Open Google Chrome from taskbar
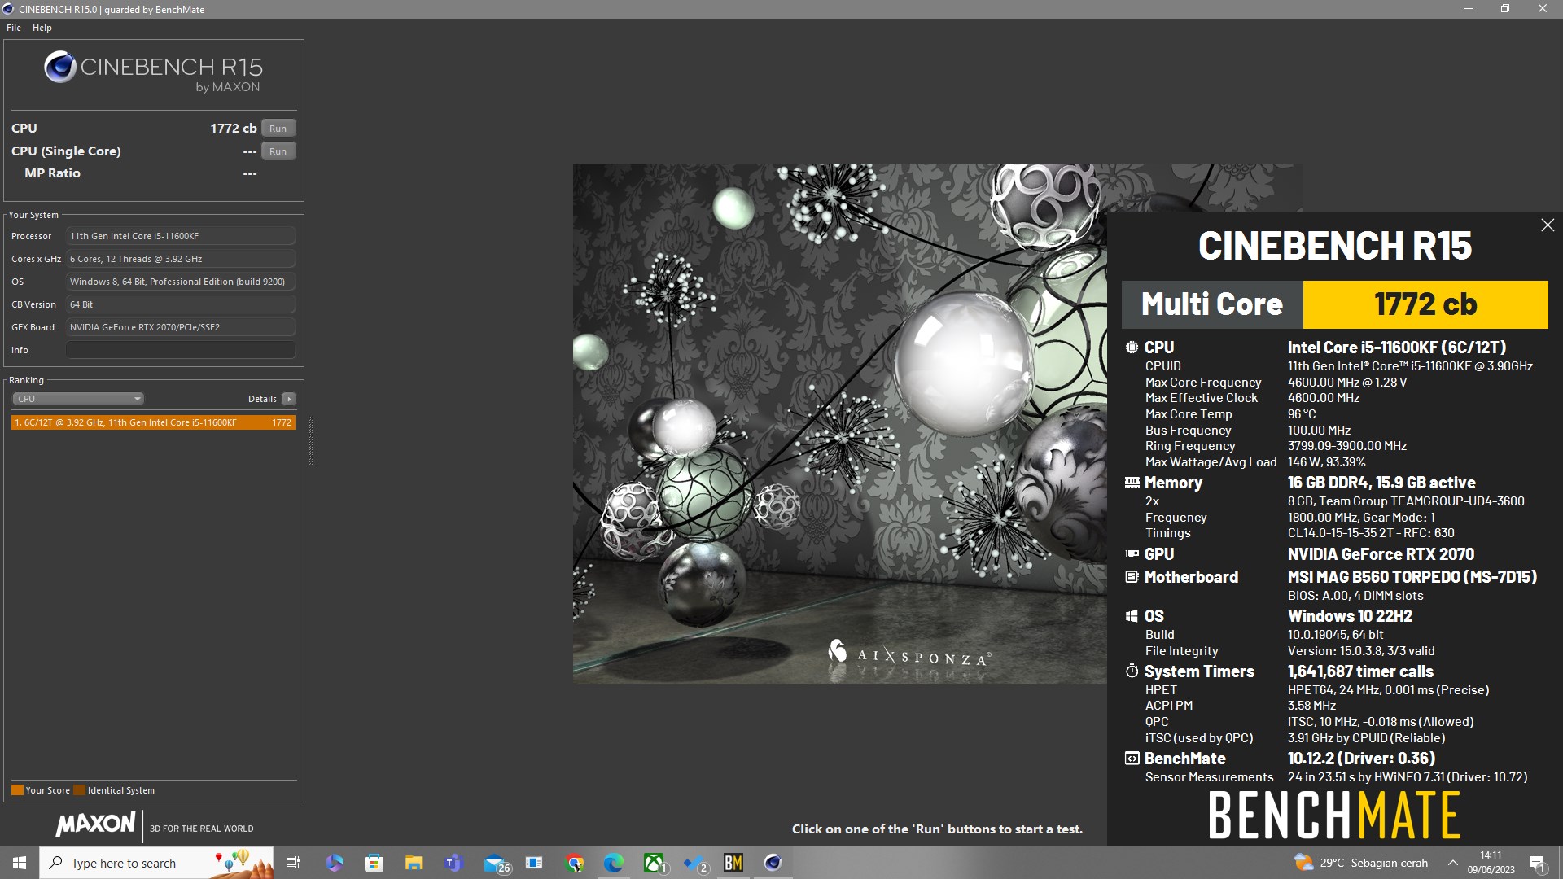Viewport: 1563px width, 879px height. (575, 863)
